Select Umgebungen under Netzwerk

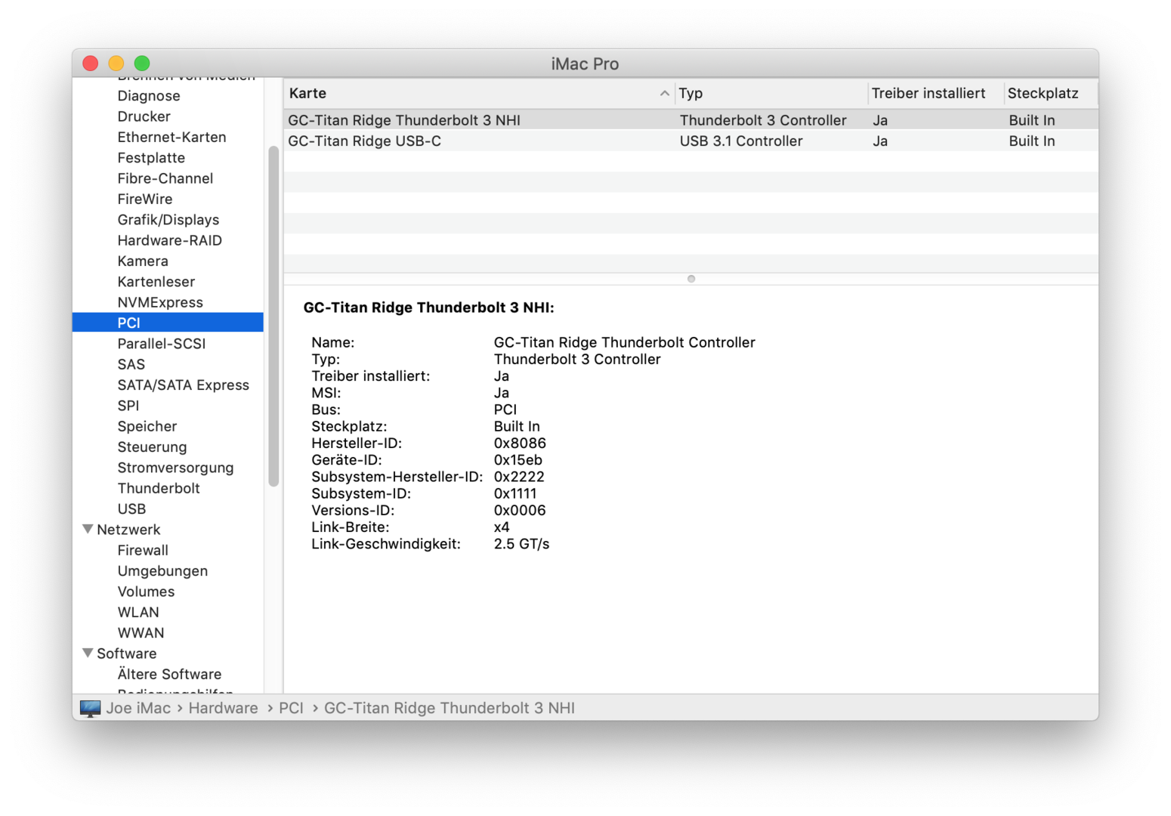tap(162, 570)
